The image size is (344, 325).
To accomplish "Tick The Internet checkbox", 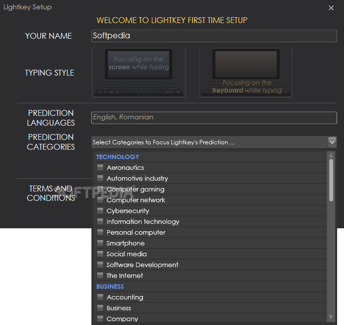I will pos(100,275).
